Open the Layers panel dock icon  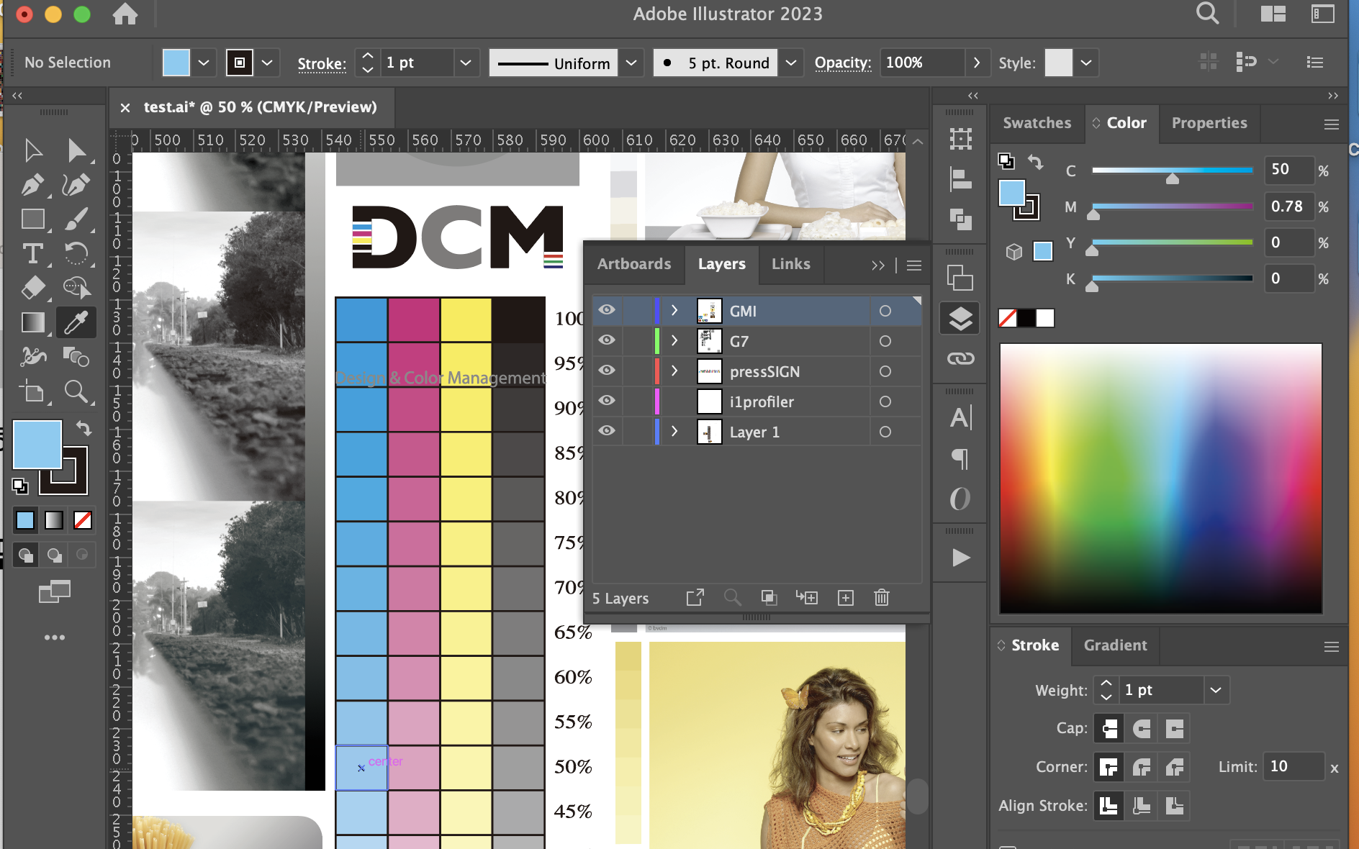point(960,318)
